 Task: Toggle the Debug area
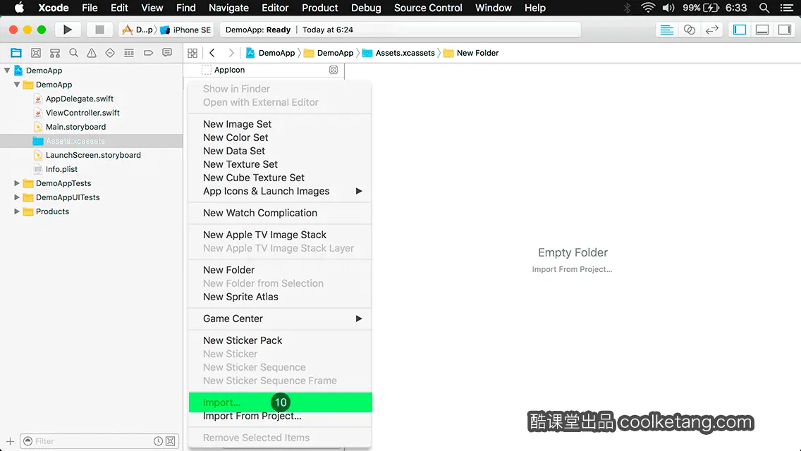[x=762, y=30]
